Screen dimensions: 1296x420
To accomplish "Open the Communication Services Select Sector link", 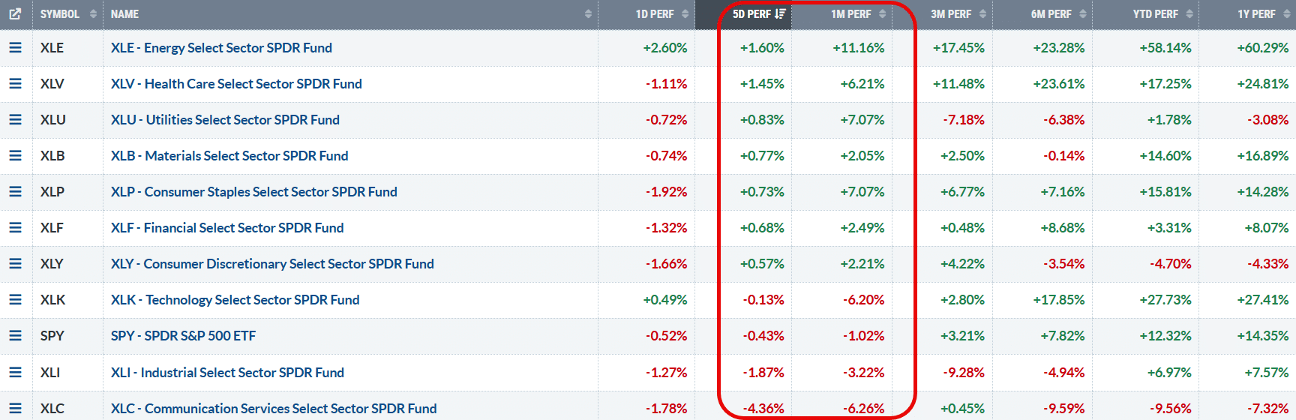I will pos(274,409).
